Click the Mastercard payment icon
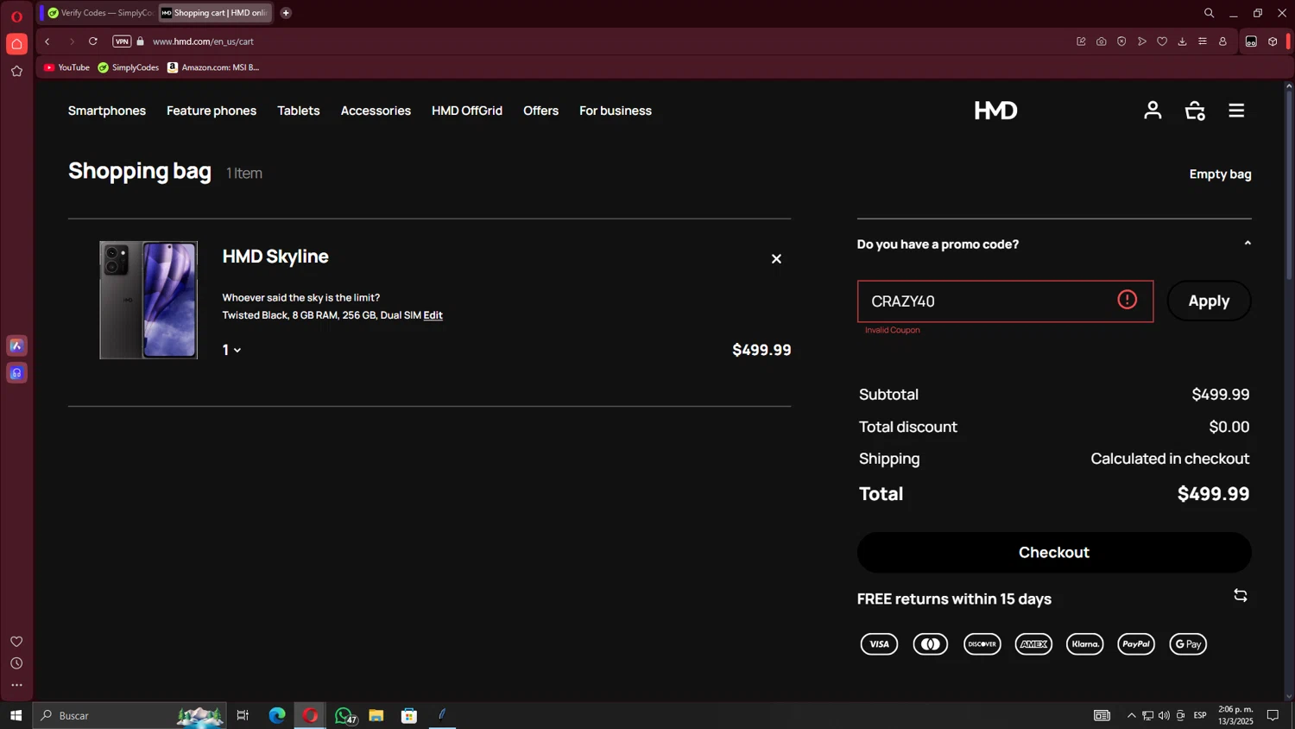The height and width of the screenshot is (729, 1295). (x=931, y=643)
